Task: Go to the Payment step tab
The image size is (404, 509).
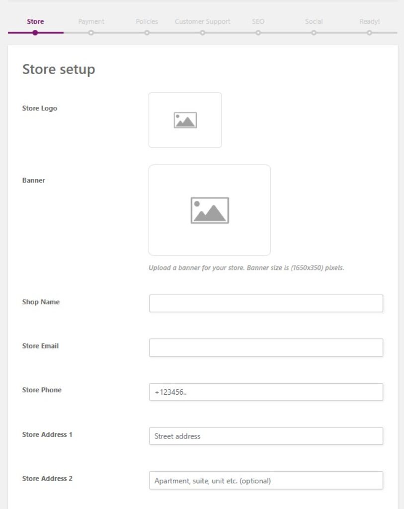Action: (x=91, y=21)
